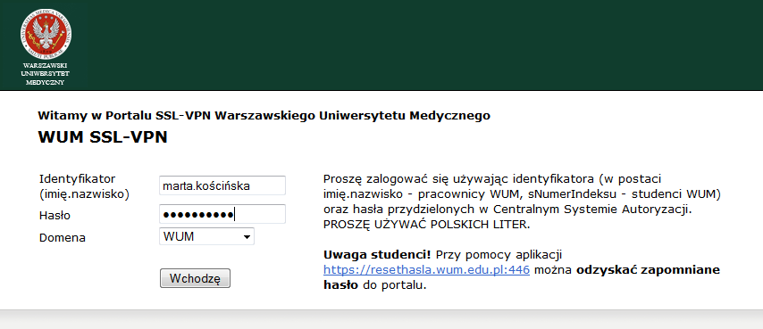Click the Domena label
This screenshot has height=329, width=763.
(63, 238)
